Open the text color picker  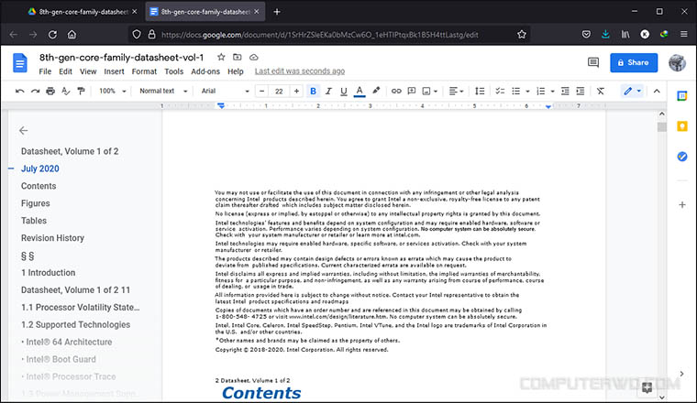pos(360,91)
